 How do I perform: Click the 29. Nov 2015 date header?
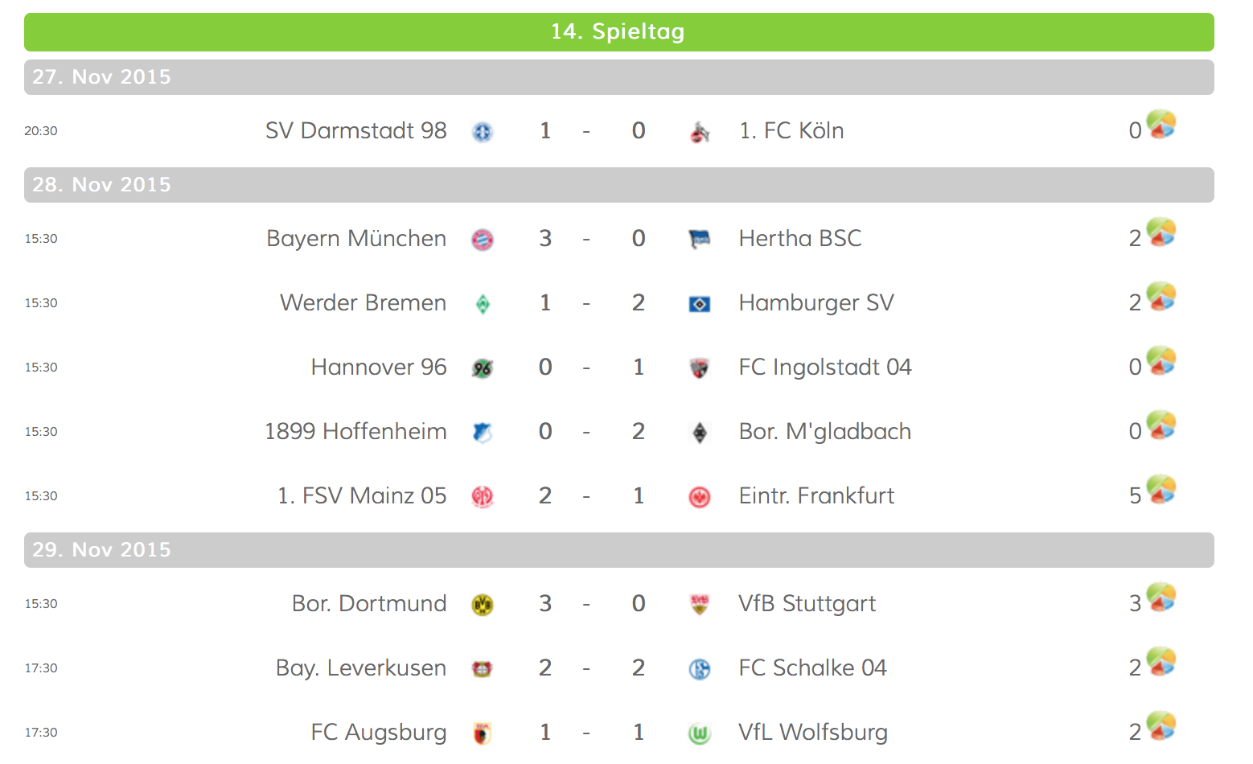pos(618,550)
